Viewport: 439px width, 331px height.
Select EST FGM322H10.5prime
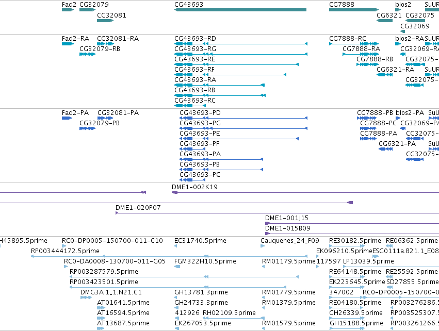pyautogui.click(x=177, y=267)
